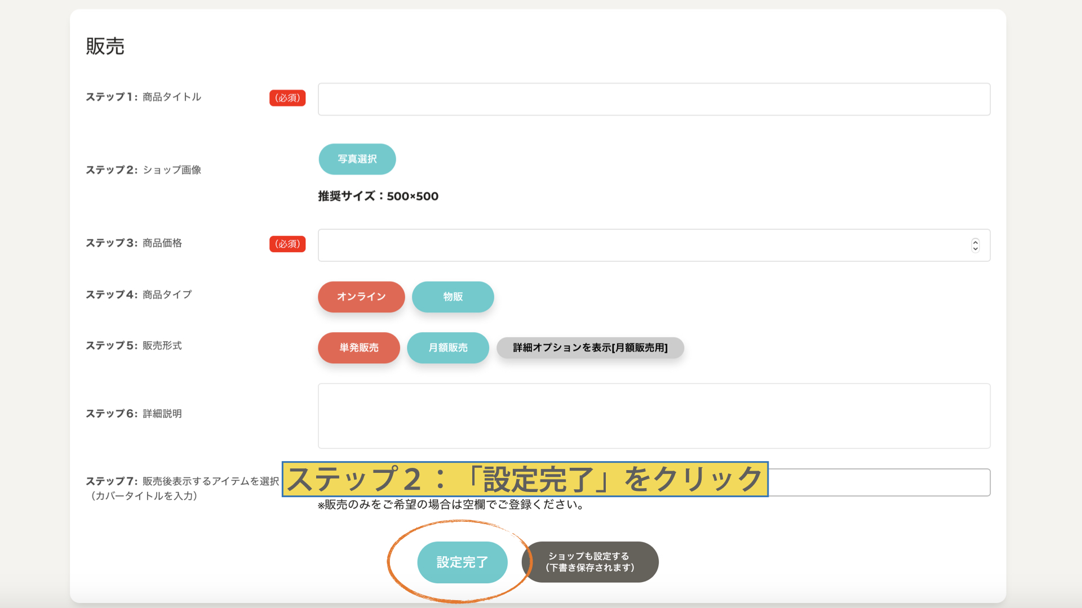Decrease price with the stepper down arrow
The image size is (1082, 608).
click(975, 248)
